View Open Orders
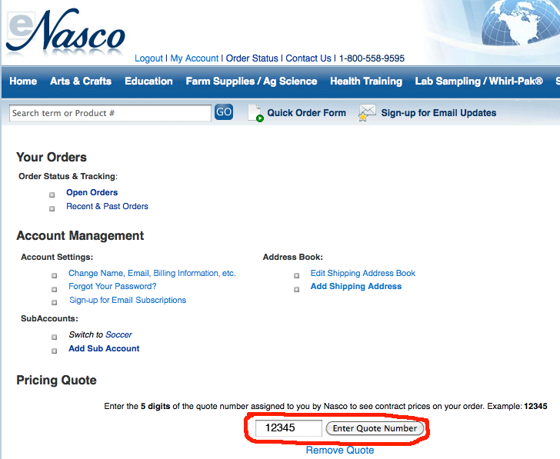 click(92, 192)
